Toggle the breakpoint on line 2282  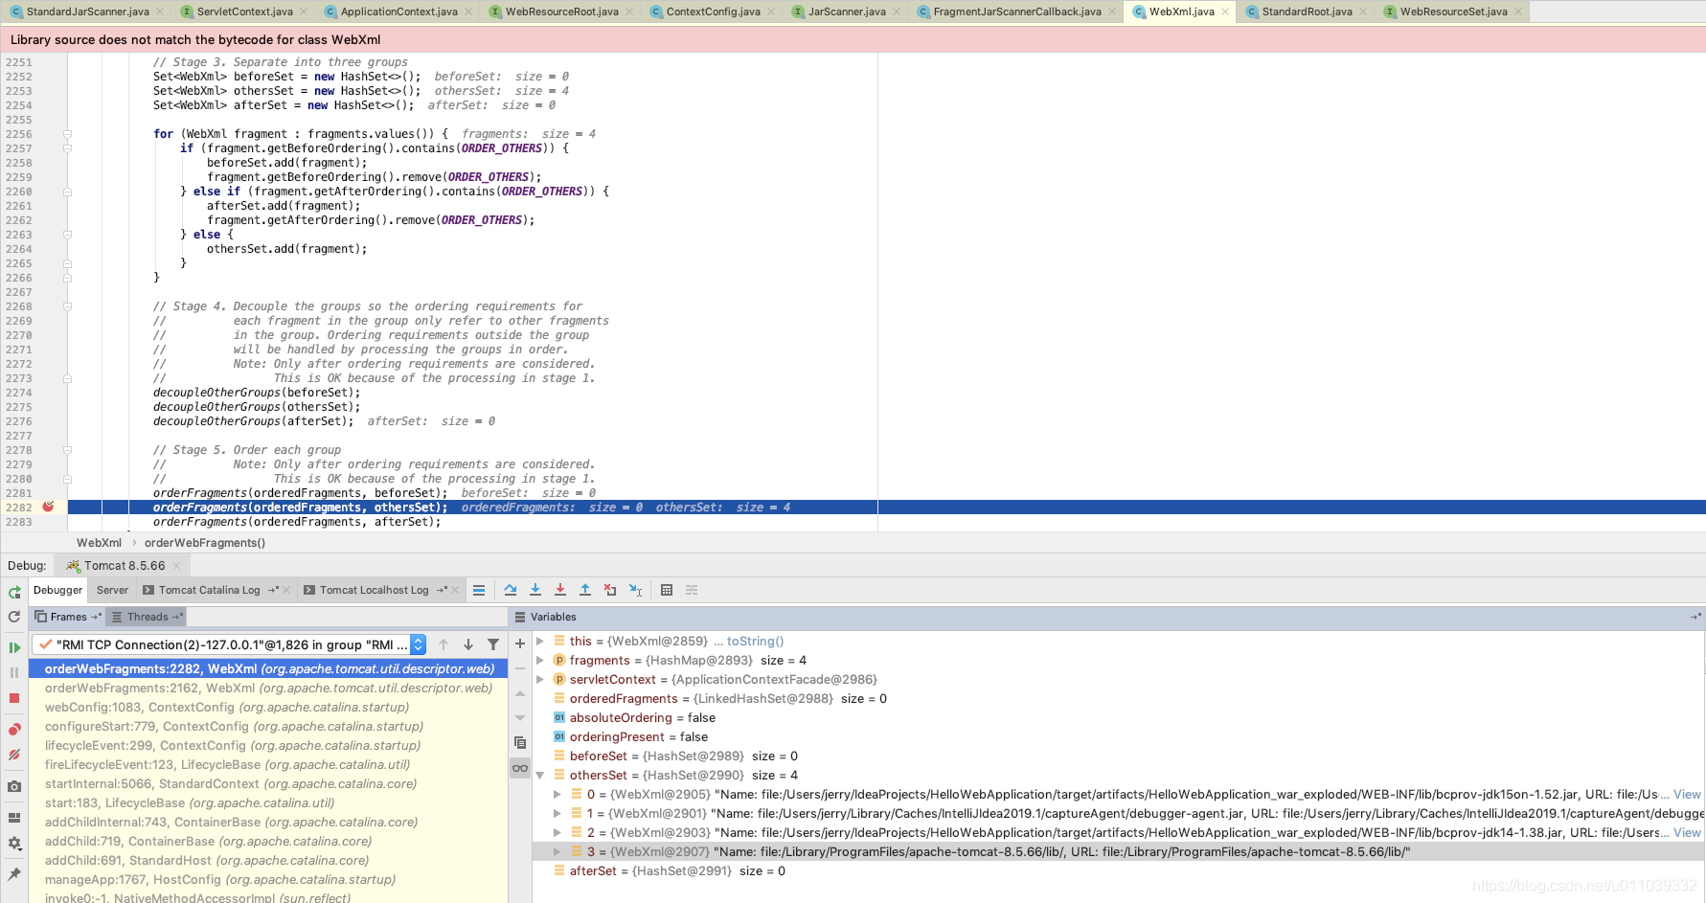tap(49, 507)
